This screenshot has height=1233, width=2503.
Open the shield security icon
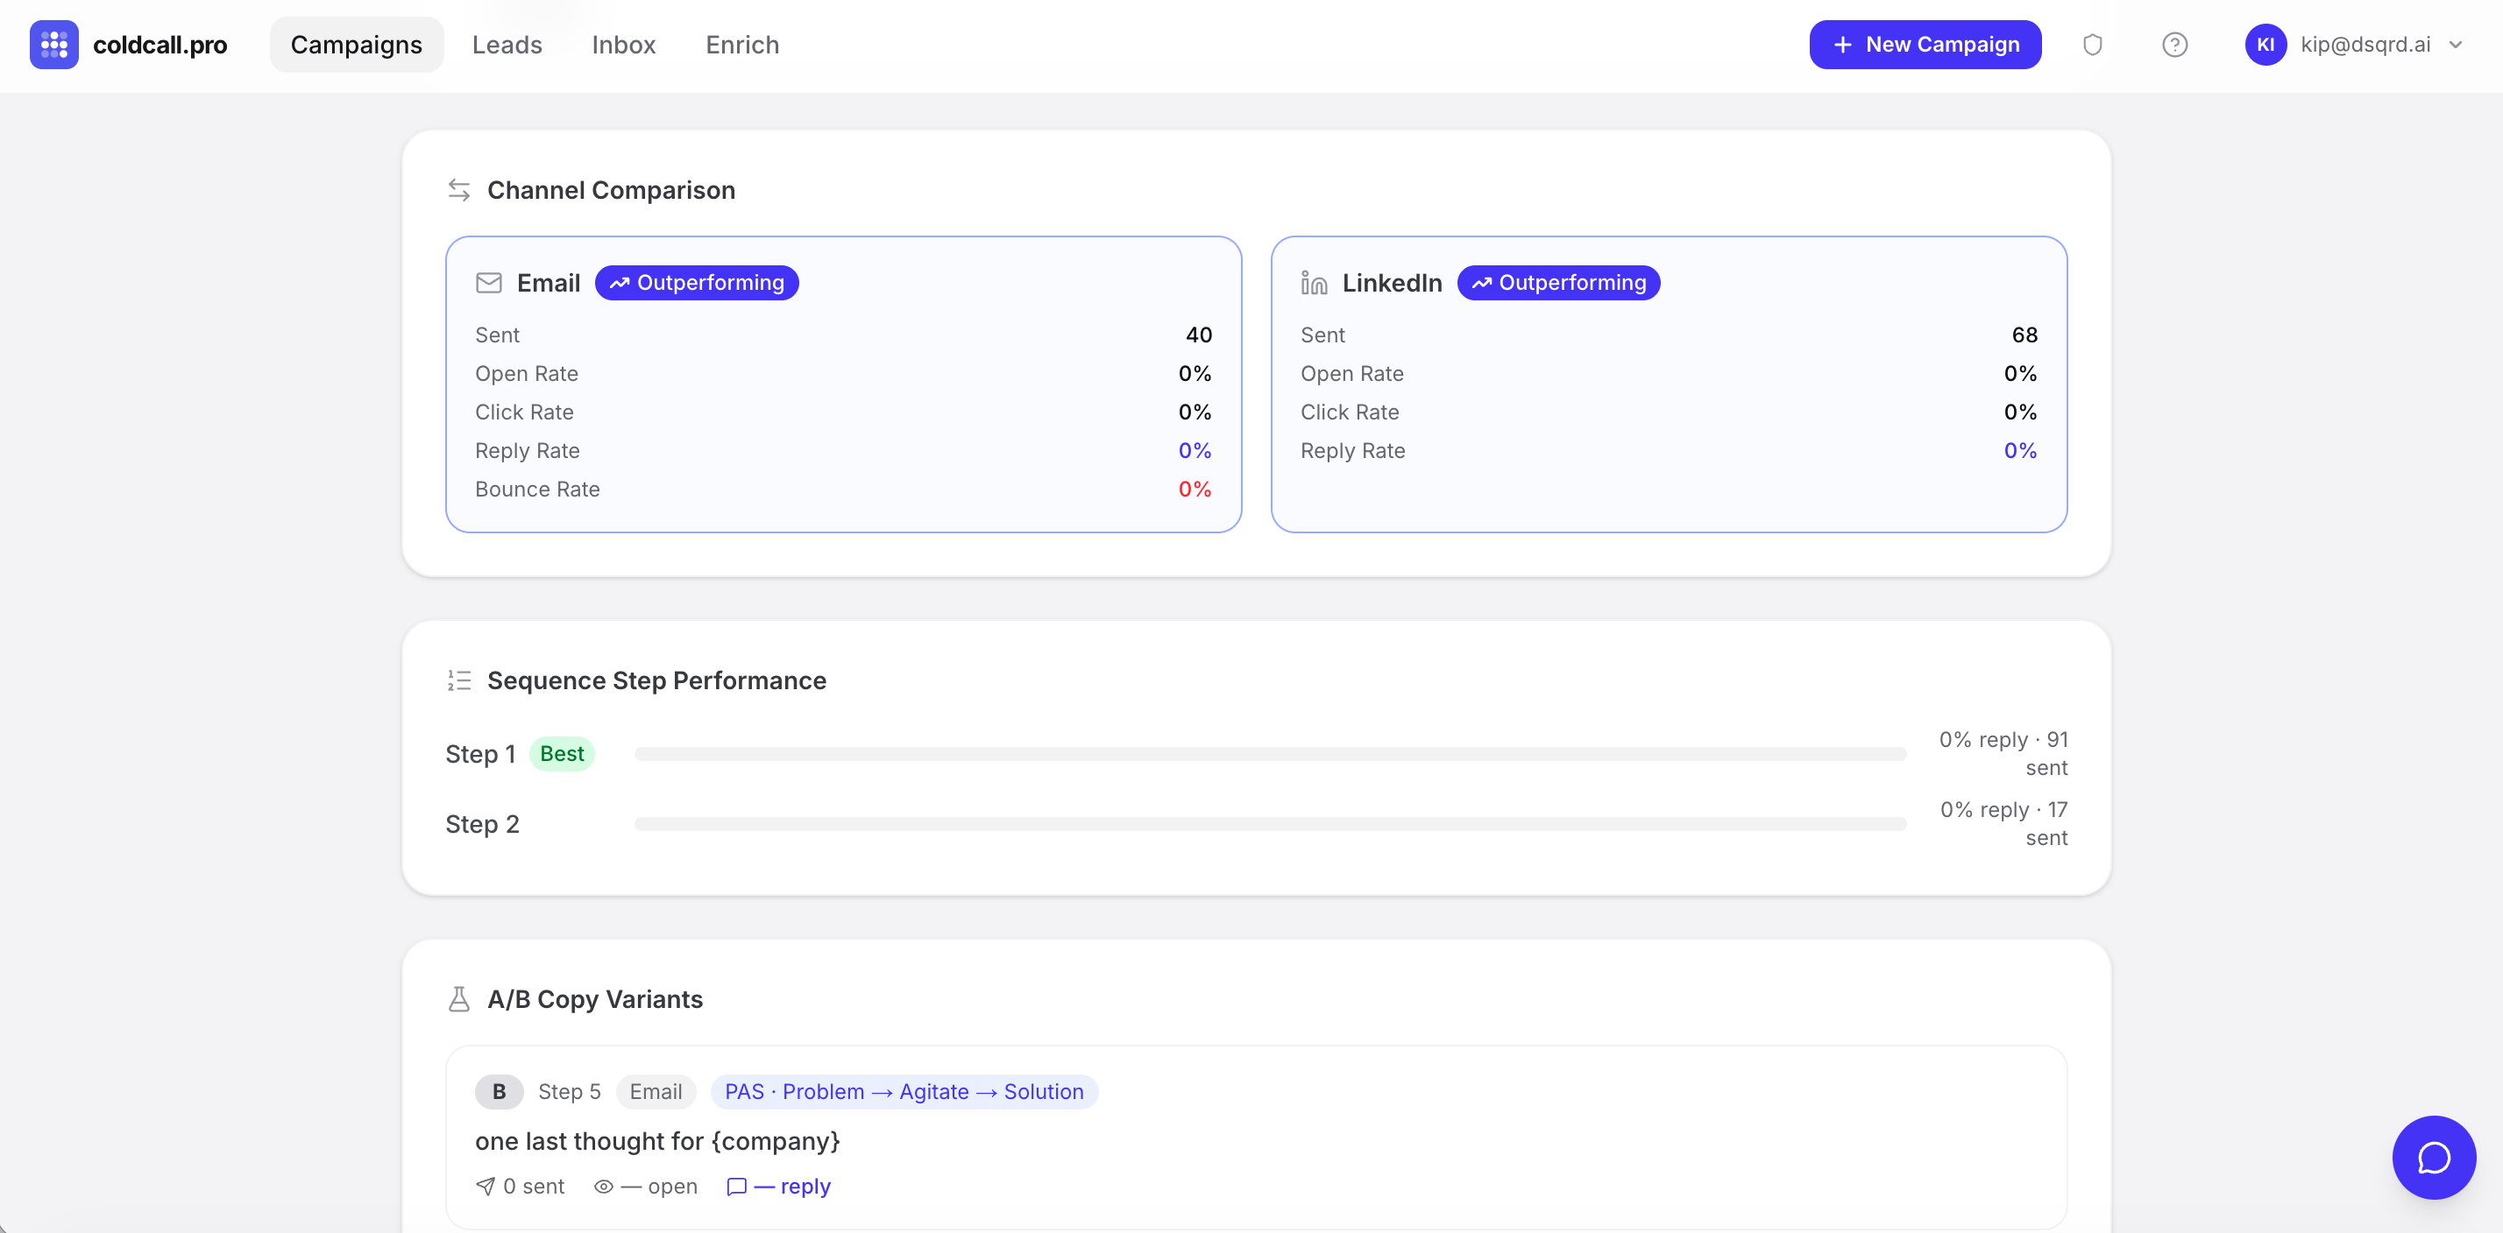pos(2092,45)
